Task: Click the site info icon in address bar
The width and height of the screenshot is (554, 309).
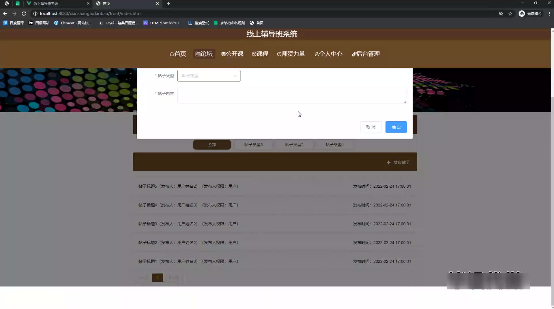Action: coord(35,14)
